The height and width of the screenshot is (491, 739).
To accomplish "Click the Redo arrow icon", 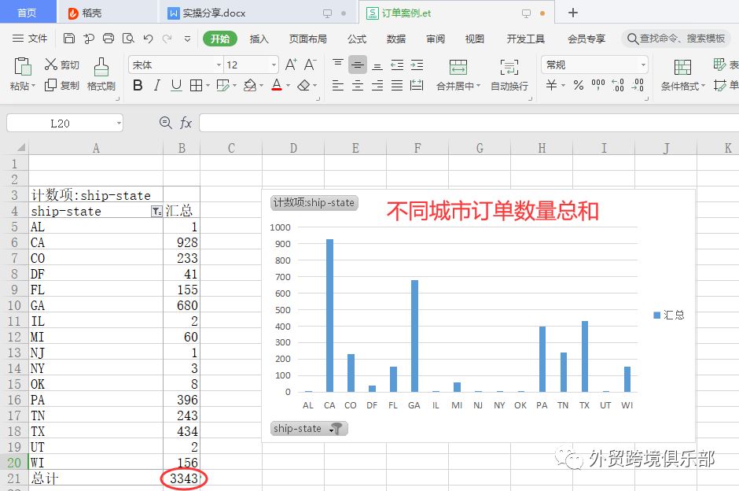I will point(167,39).
